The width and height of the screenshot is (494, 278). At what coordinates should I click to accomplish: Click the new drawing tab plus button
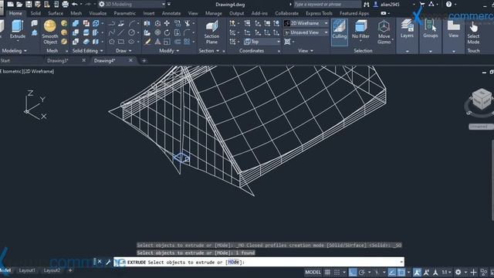tap(144, 60)
